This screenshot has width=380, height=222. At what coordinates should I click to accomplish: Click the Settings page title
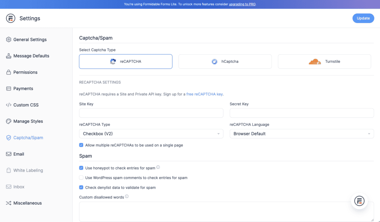[x=30, y=18]
